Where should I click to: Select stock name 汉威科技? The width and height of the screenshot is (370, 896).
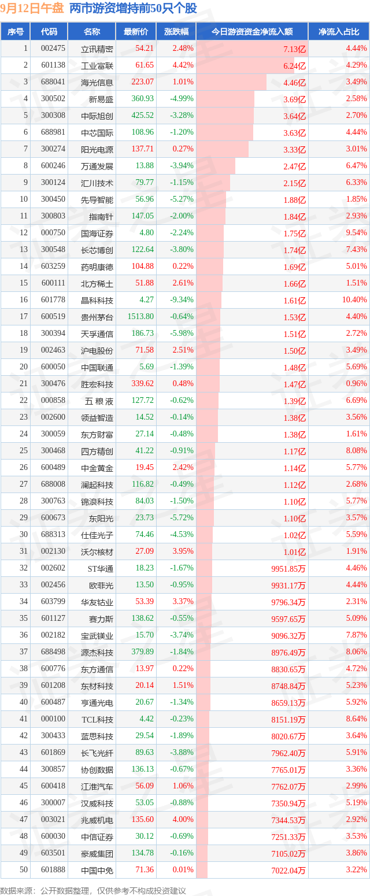(97, 804)
